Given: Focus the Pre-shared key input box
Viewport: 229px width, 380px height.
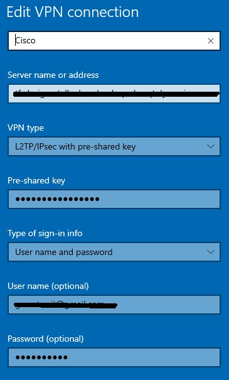Looking at the screenshot, I should coord(114,199).
